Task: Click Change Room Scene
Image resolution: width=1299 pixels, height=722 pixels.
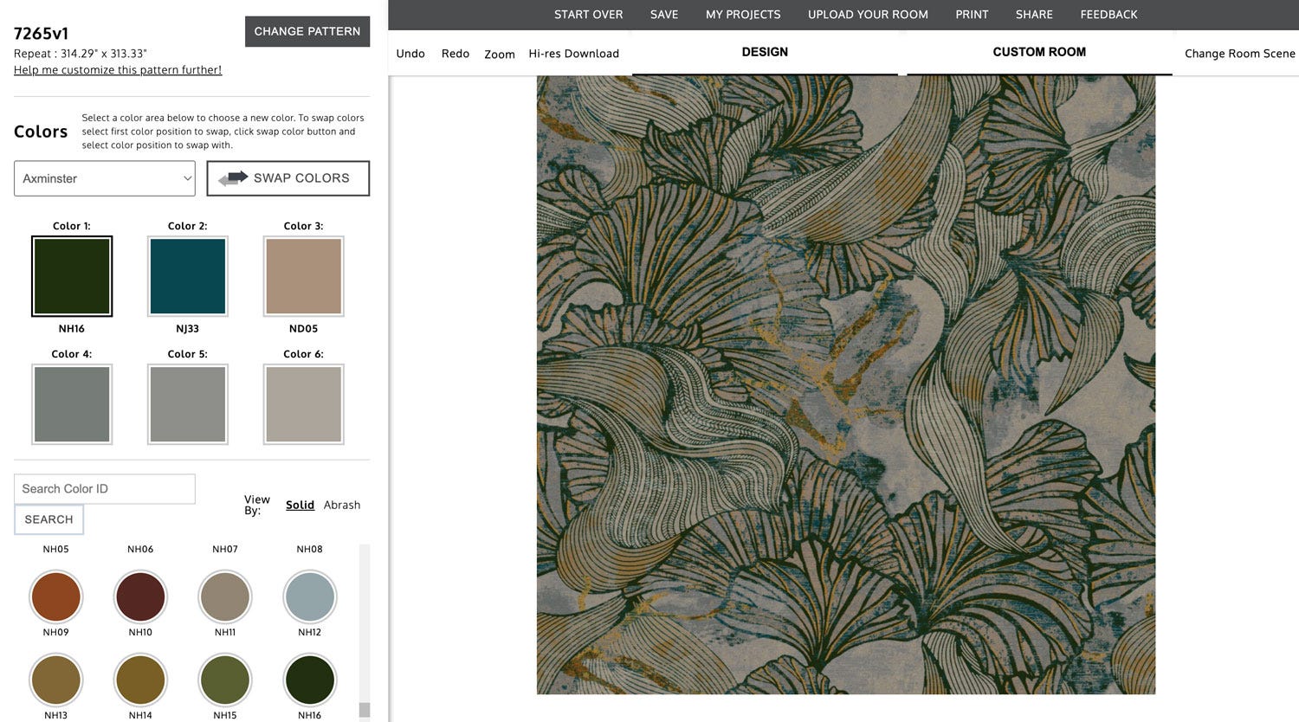Action: coord(1240,54)
